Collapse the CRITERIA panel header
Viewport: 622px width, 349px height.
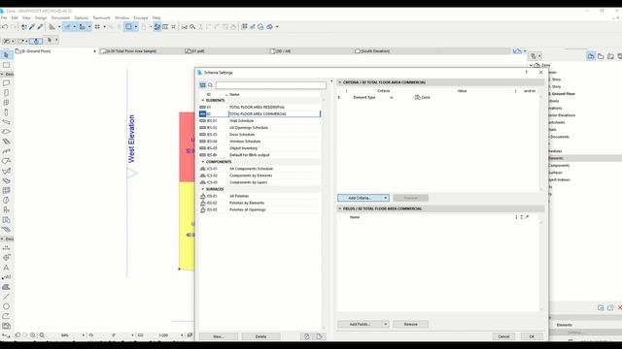pyautogui.click(x=340, y=82)
